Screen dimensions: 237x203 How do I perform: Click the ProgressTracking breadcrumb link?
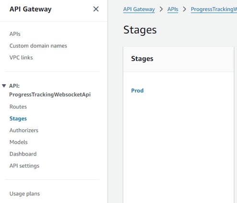pos(214,9)
